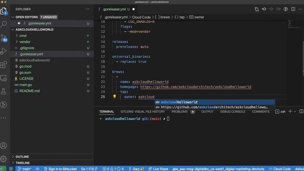Click the unsaved dot to close editor tab
The height and width of the screenshot is (171, 304).
[133, 9]
